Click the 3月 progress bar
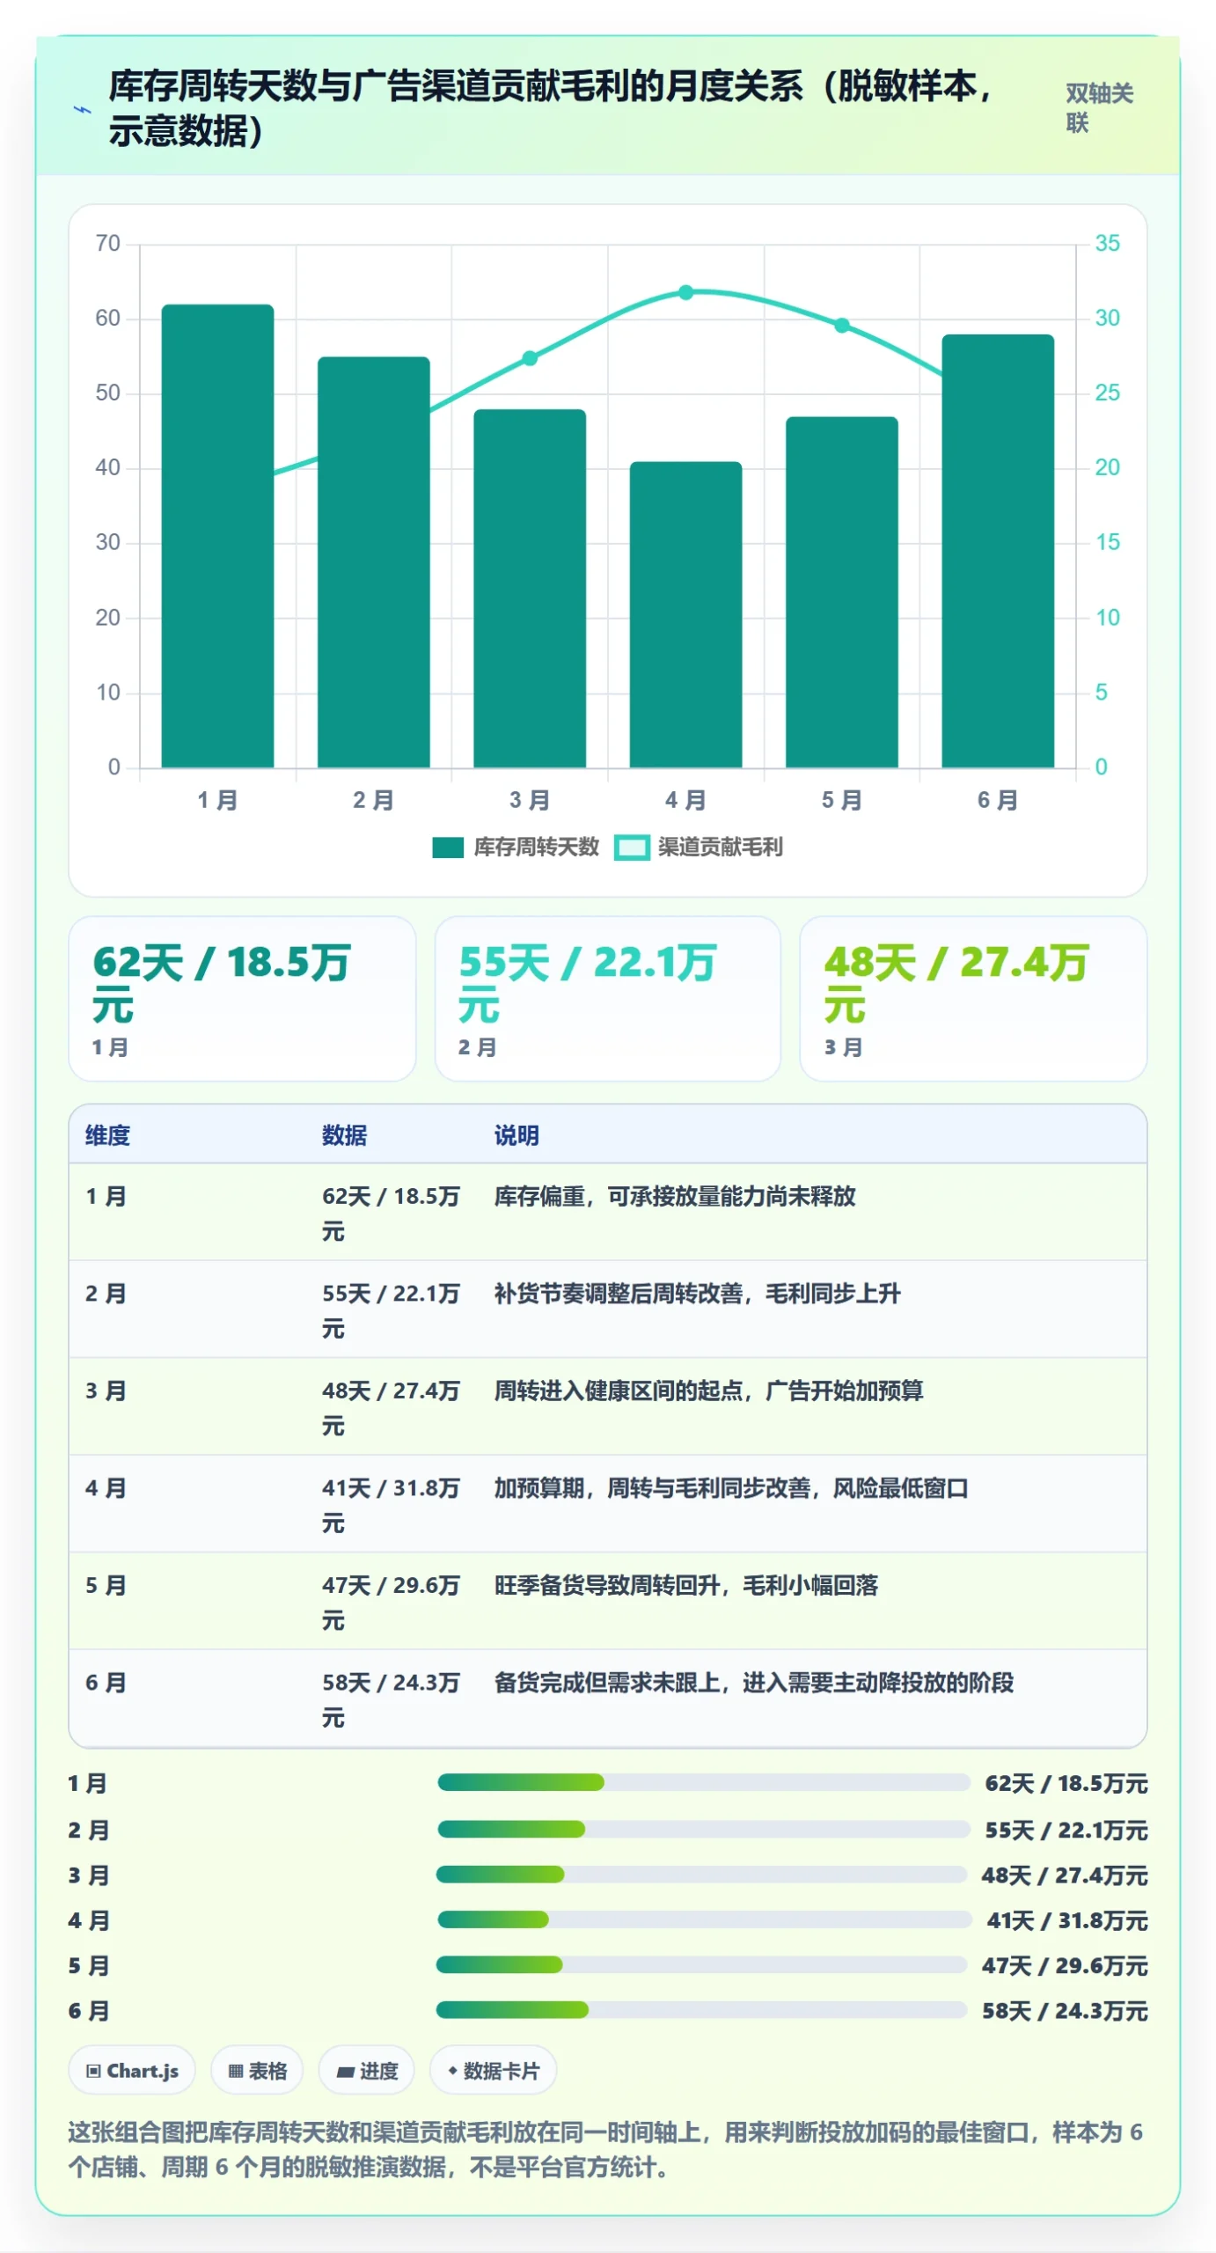The image size is (1216, 2253). coord(702,1875)
